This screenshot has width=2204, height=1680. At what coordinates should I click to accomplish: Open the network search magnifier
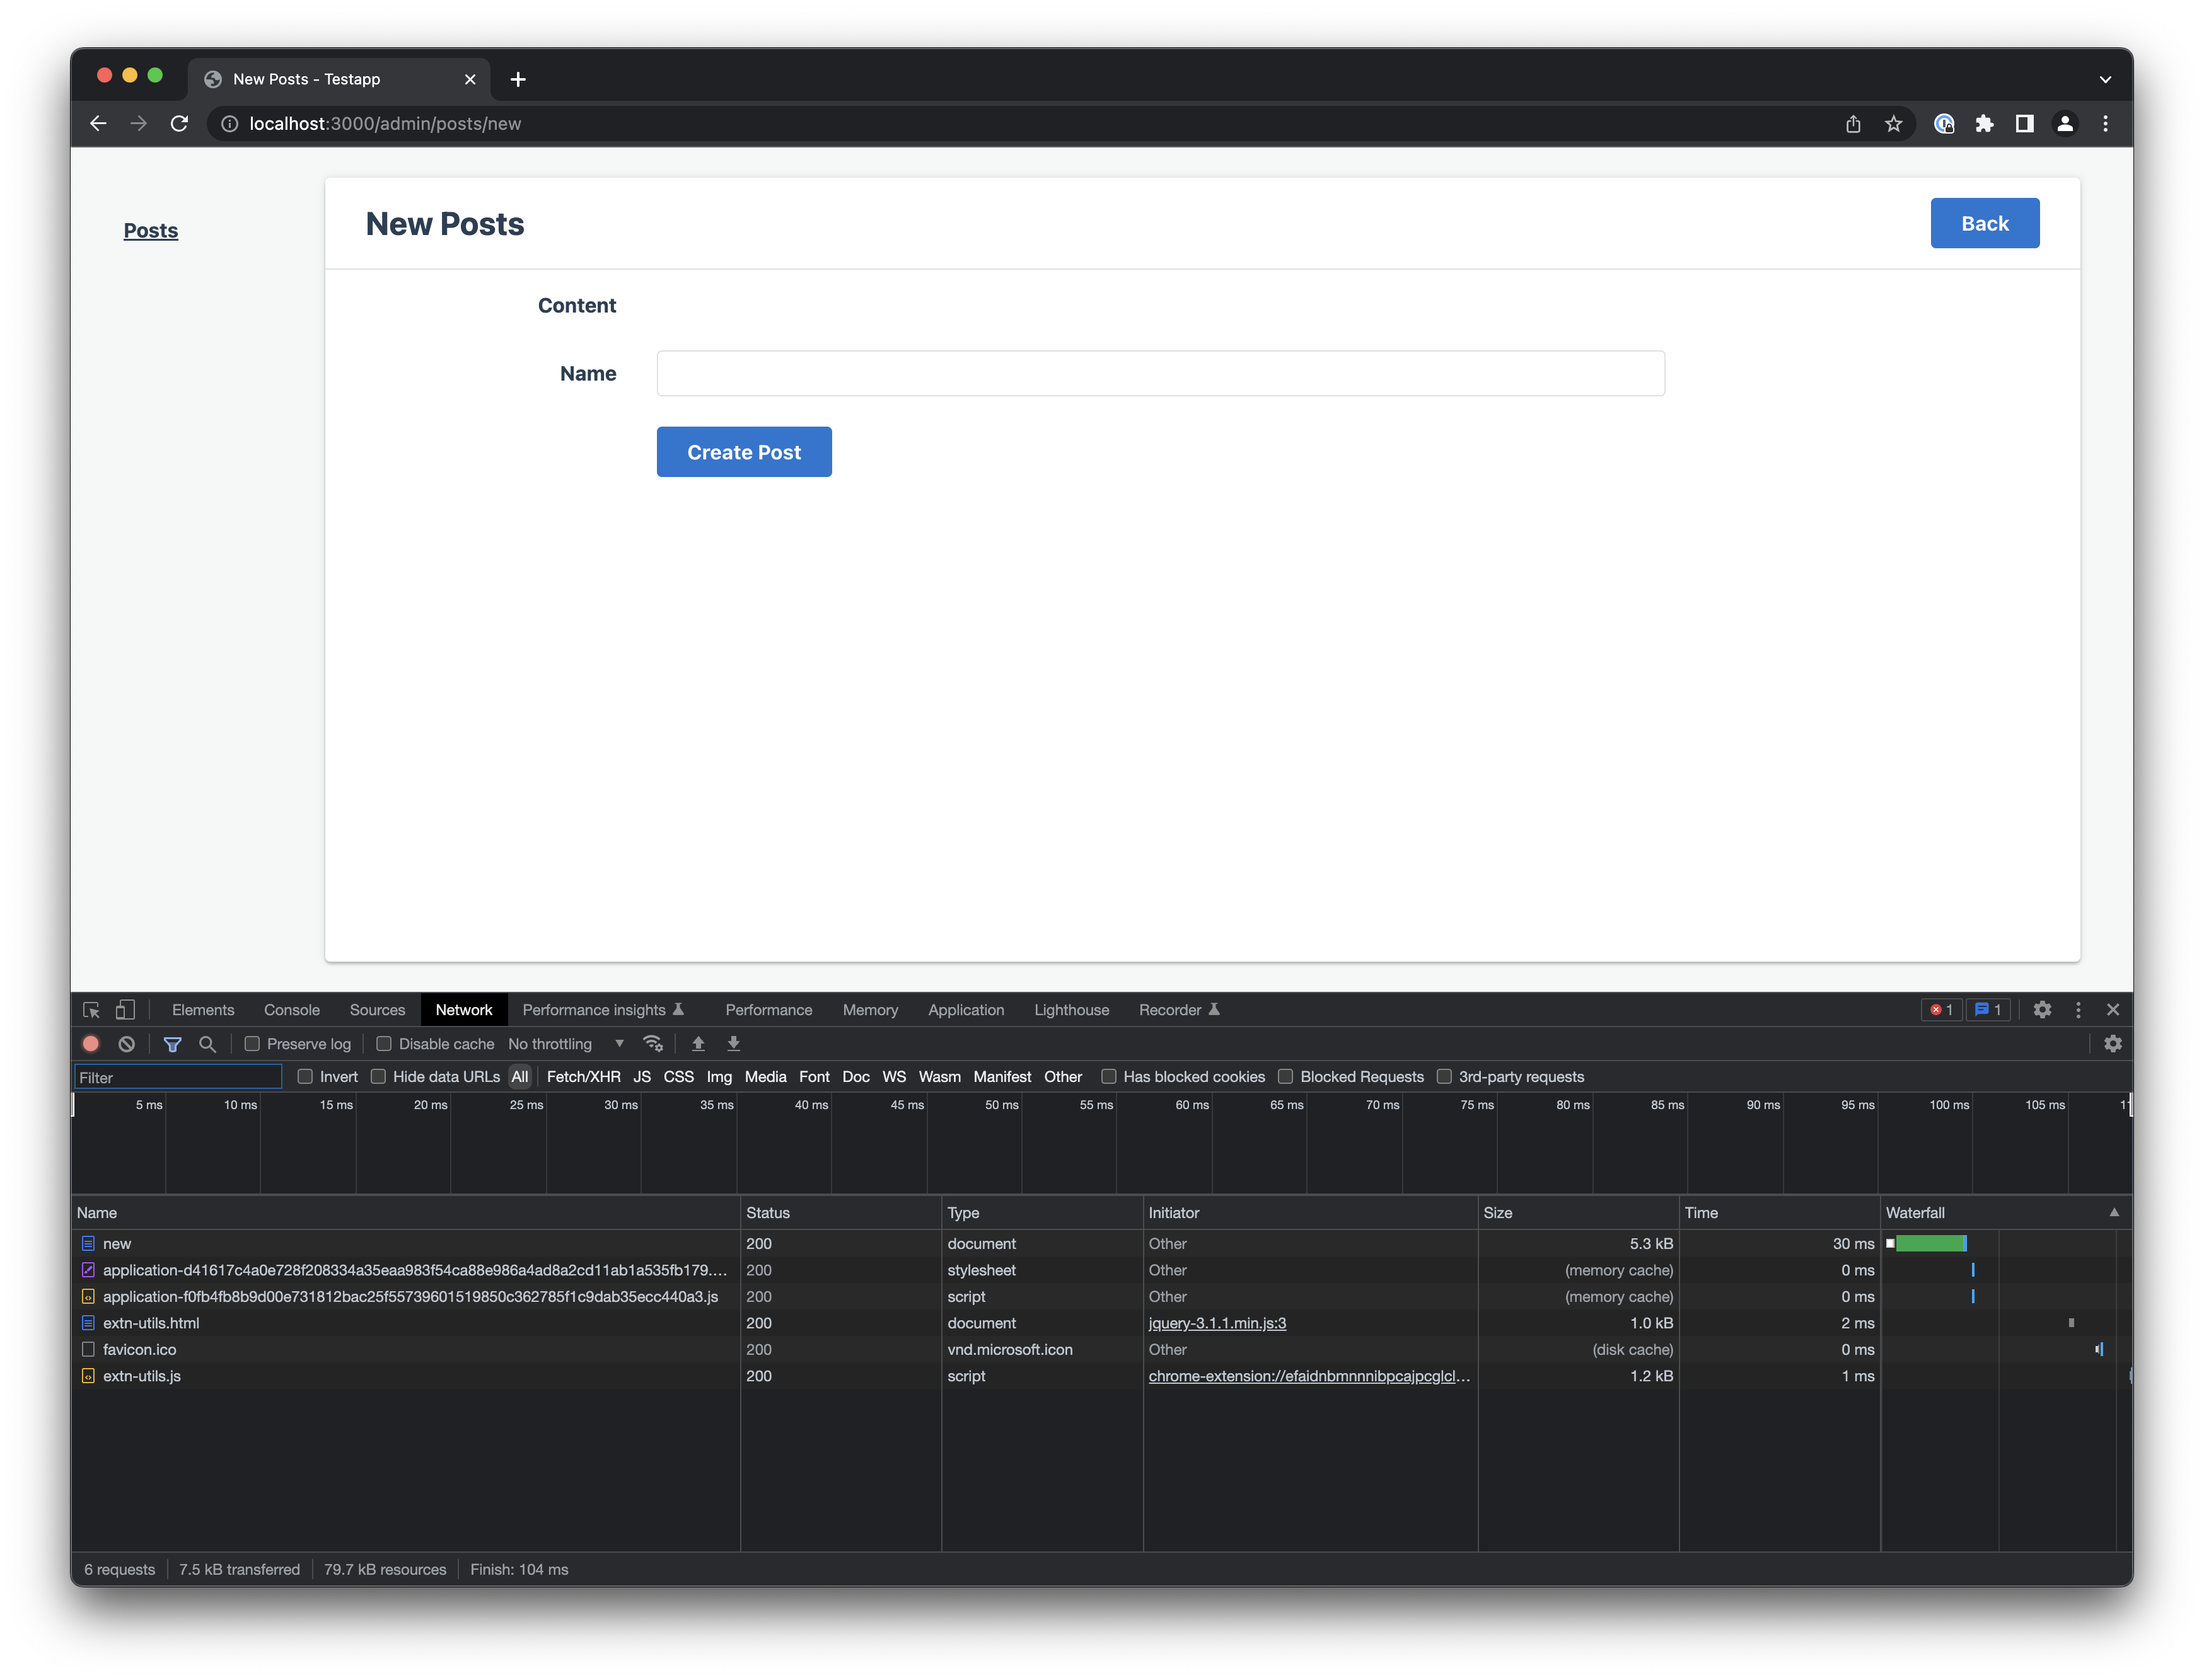207,1043
